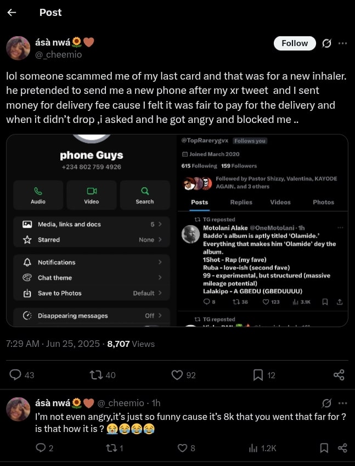
Task: Go back using the back arrow
Action: tap(12, 13)
